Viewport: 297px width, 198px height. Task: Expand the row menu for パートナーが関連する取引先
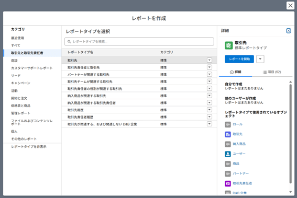pyautogui.click(x=210, y=74)
